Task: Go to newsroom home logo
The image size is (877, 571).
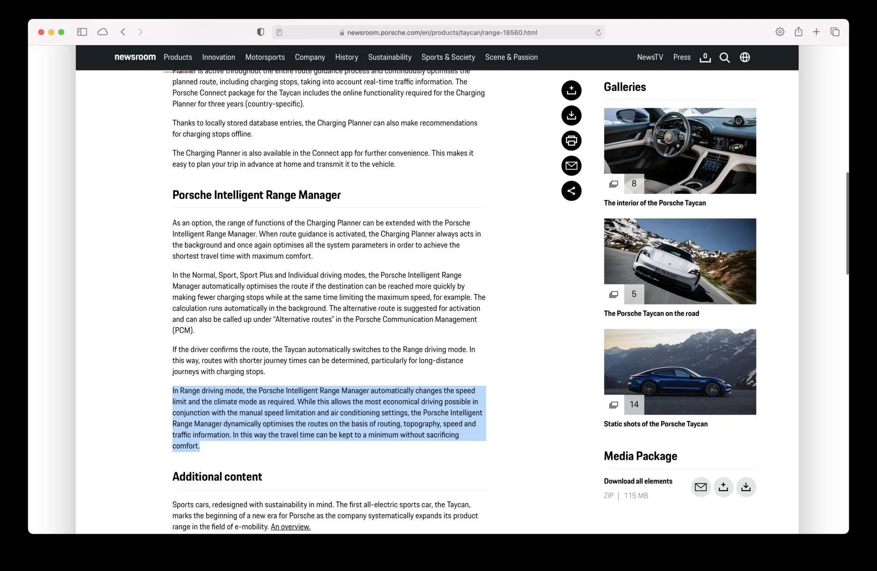Action: [x=135, y=57]
